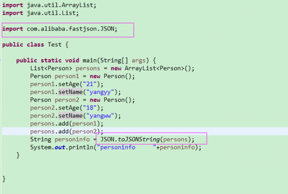Click the 'Person person2 = new Person();' line
The image size is (288, 194).
point(82,100)
